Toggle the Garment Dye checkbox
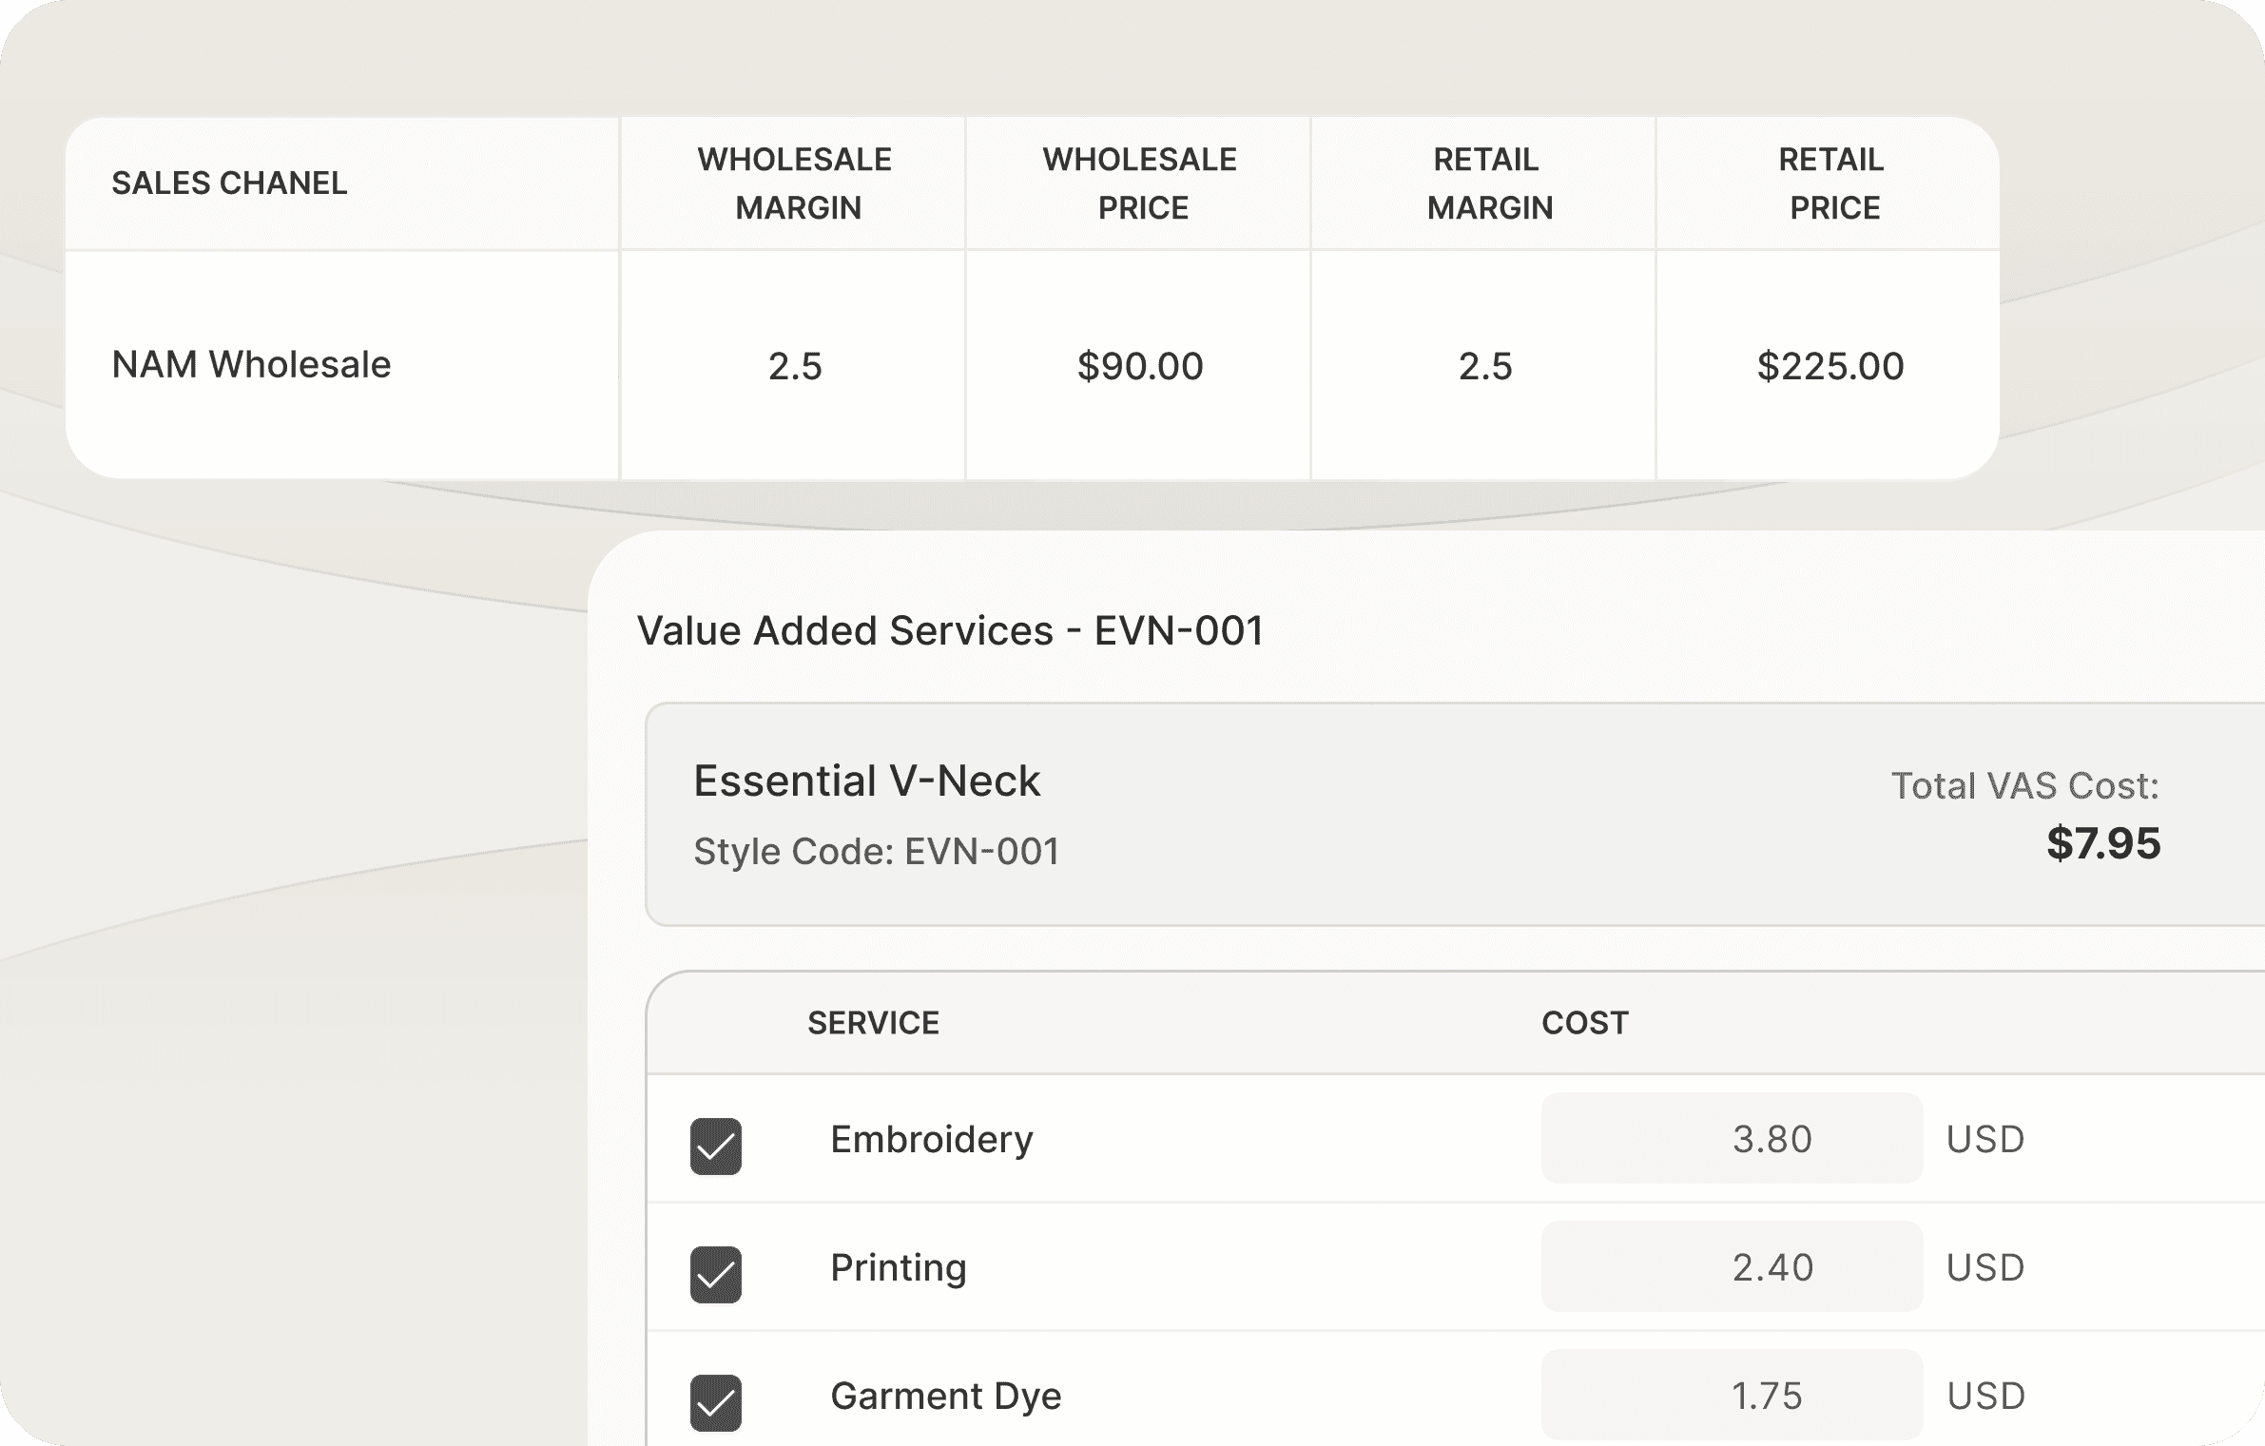The height and width of the screenshot is (1446, 2265). 715,1402
